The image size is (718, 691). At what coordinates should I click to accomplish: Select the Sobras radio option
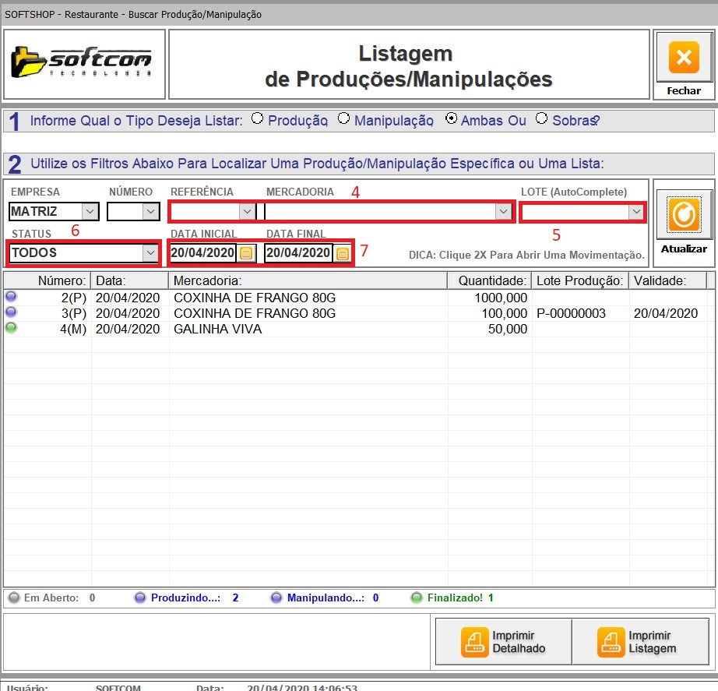pos(541,119)
